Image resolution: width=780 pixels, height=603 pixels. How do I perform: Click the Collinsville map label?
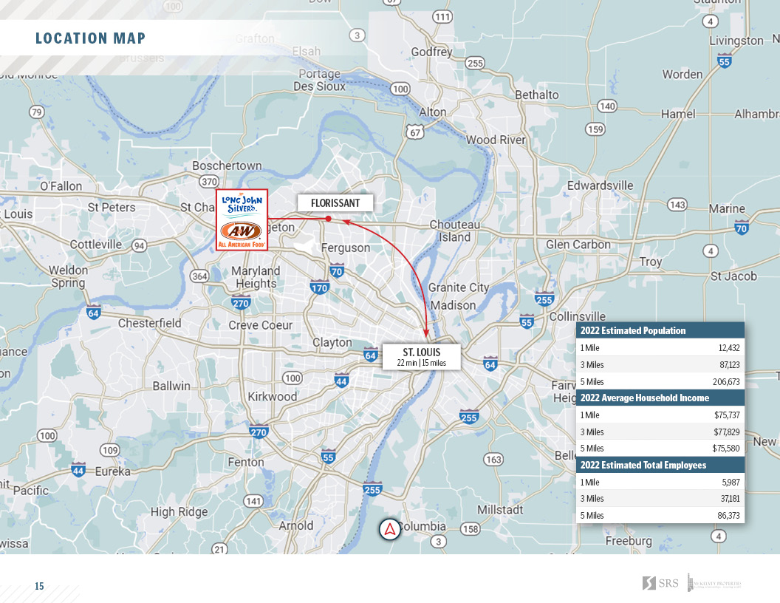click(x=578, y=316)
